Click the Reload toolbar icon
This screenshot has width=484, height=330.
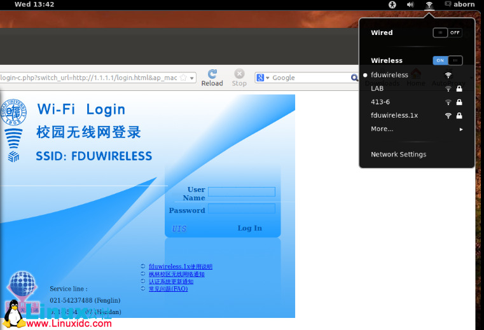(x=212, y=74)
